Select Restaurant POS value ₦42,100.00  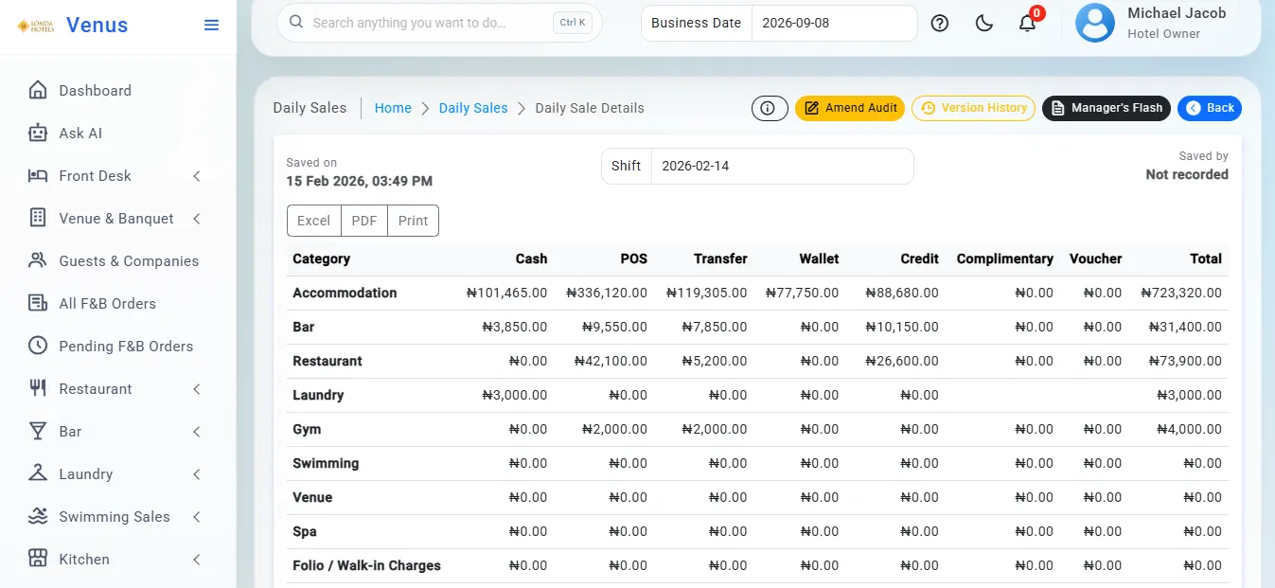pyautogui.click(x=611, y=361)
